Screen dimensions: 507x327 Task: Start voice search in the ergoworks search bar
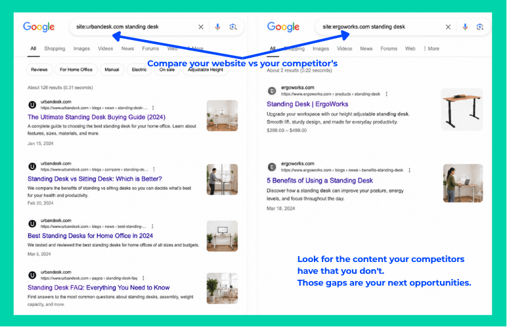465,27
